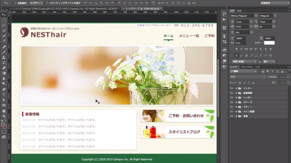Image resolution: width=291 pixels, height=163 pixels.
Task: Select the Healing Brush tool
Action: (x=4, y=47)
